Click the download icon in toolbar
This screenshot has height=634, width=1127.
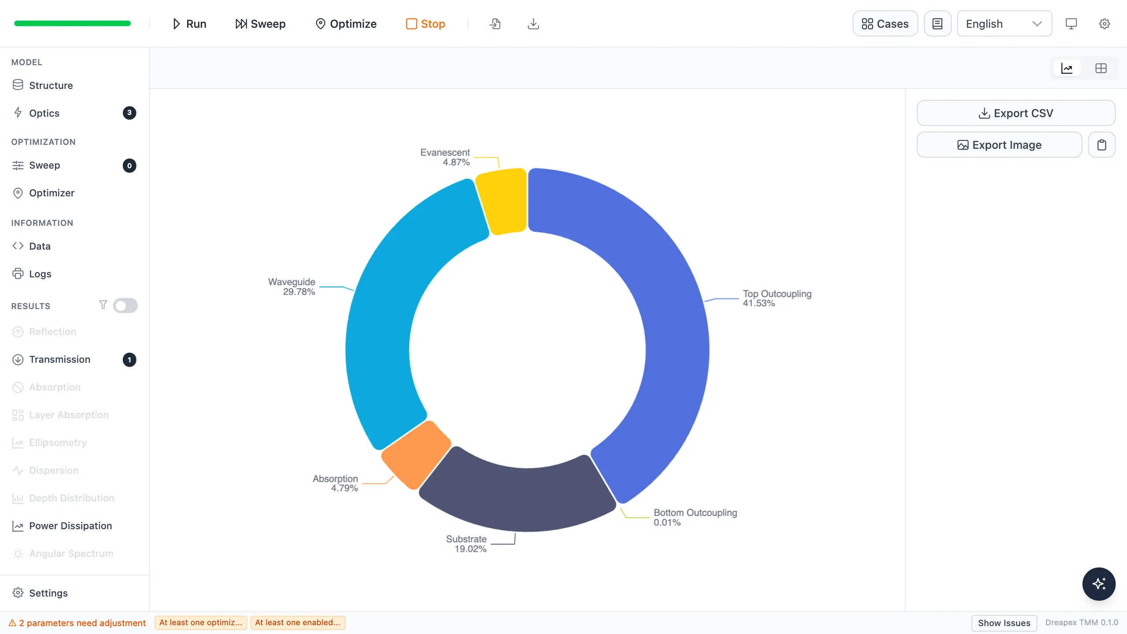point(533,24)
